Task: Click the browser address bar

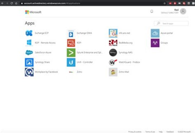Action: point(92,3)
